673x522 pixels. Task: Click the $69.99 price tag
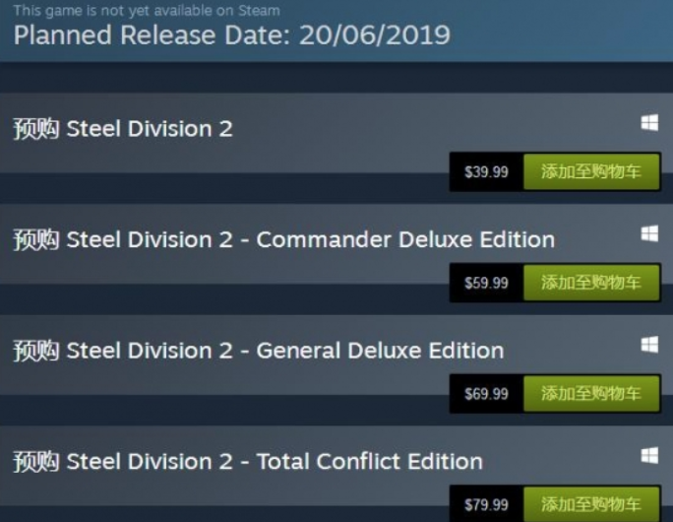pos(486,394)
